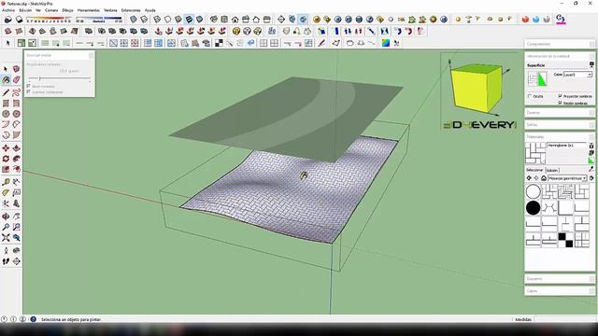Screen dimensions: 598x336
Task: Click the back arrow in Materiales browser
Action: tap(529, 178)
